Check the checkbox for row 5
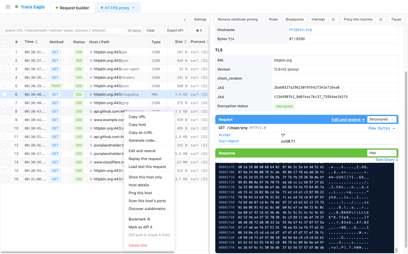This screenshot has width=408, height=254. click(x=5, y=86)
